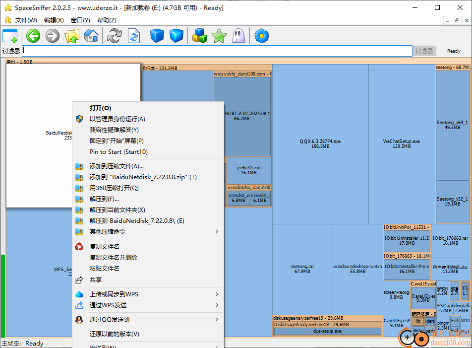The height and width of the screenshot is (348, 472).
Task: Select the Seetong_x64 49.5MB block
Action: pyautogui.click(x=453, y=125)
